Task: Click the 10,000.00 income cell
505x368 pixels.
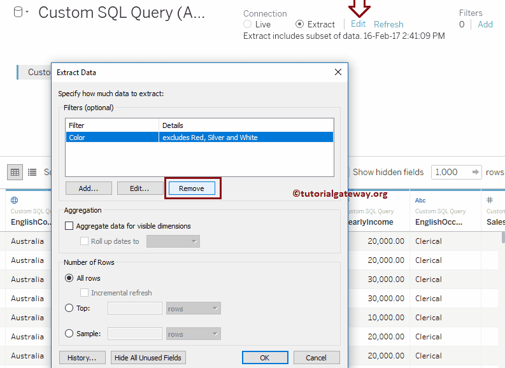Action: [386, 318]
